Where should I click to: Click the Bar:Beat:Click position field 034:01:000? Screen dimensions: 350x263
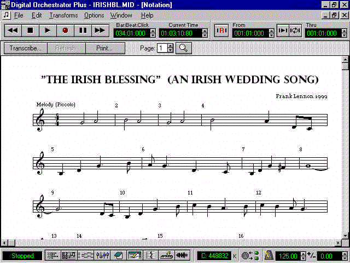click(132, 33)
